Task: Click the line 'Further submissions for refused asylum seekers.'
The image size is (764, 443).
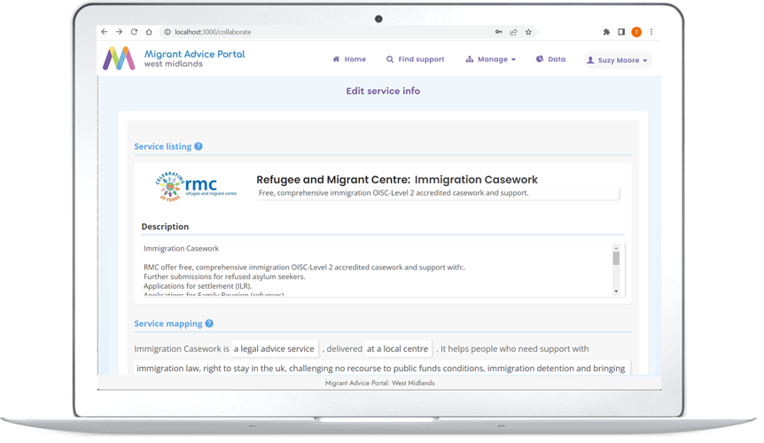Action: tap(224, 276)
